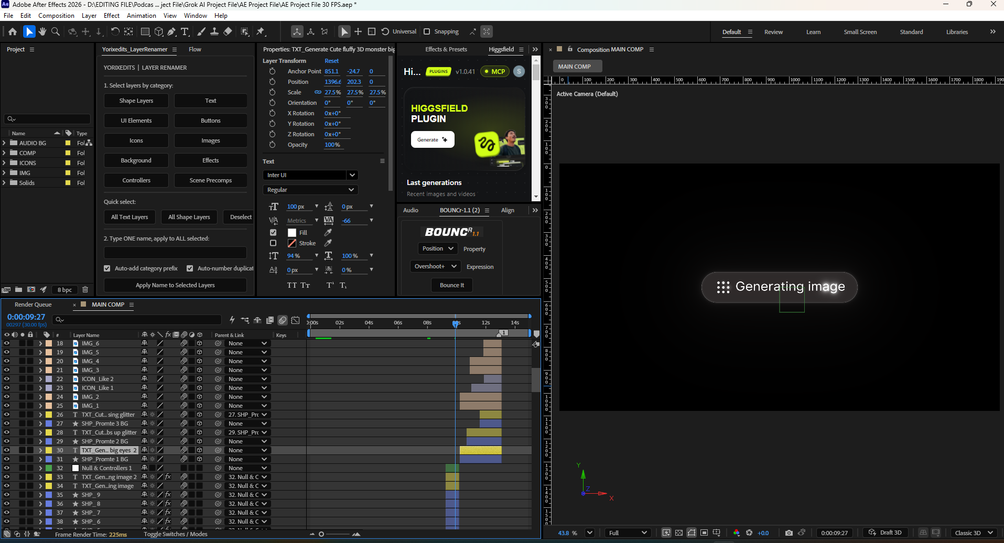Open the Regular font style dropdown
Viewport: 1004px width, 543px height.
(310, 190)
